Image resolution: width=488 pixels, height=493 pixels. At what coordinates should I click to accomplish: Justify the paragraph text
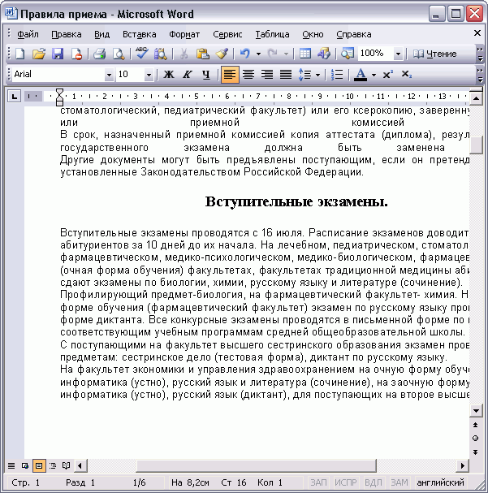pos(286,75)
